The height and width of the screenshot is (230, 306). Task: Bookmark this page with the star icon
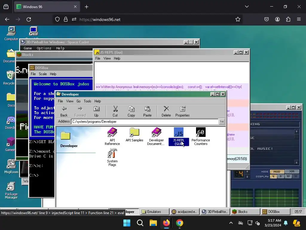tap(238, 19)
